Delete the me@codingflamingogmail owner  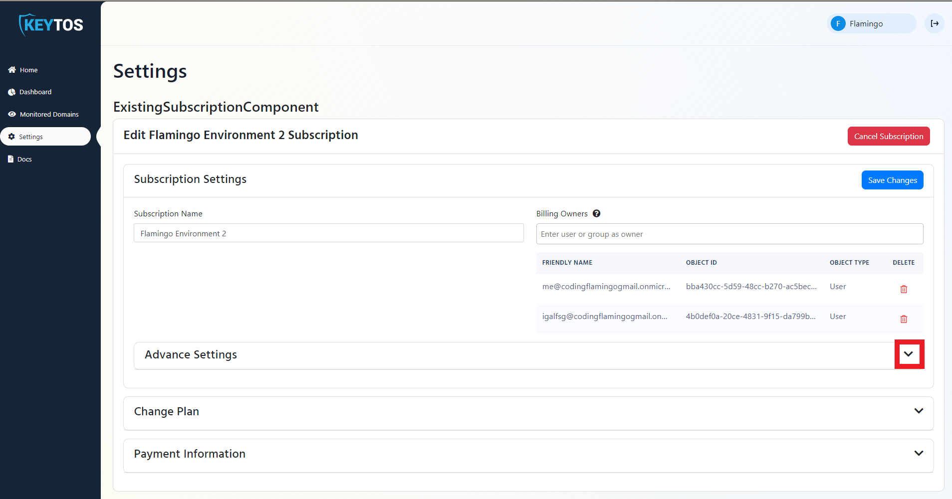tap(904, 289)
